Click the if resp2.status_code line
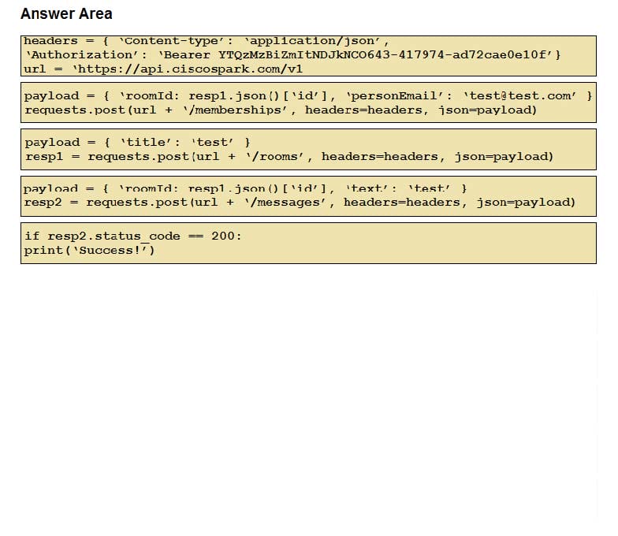Viewport: 618px width, 536px height. 133,236
